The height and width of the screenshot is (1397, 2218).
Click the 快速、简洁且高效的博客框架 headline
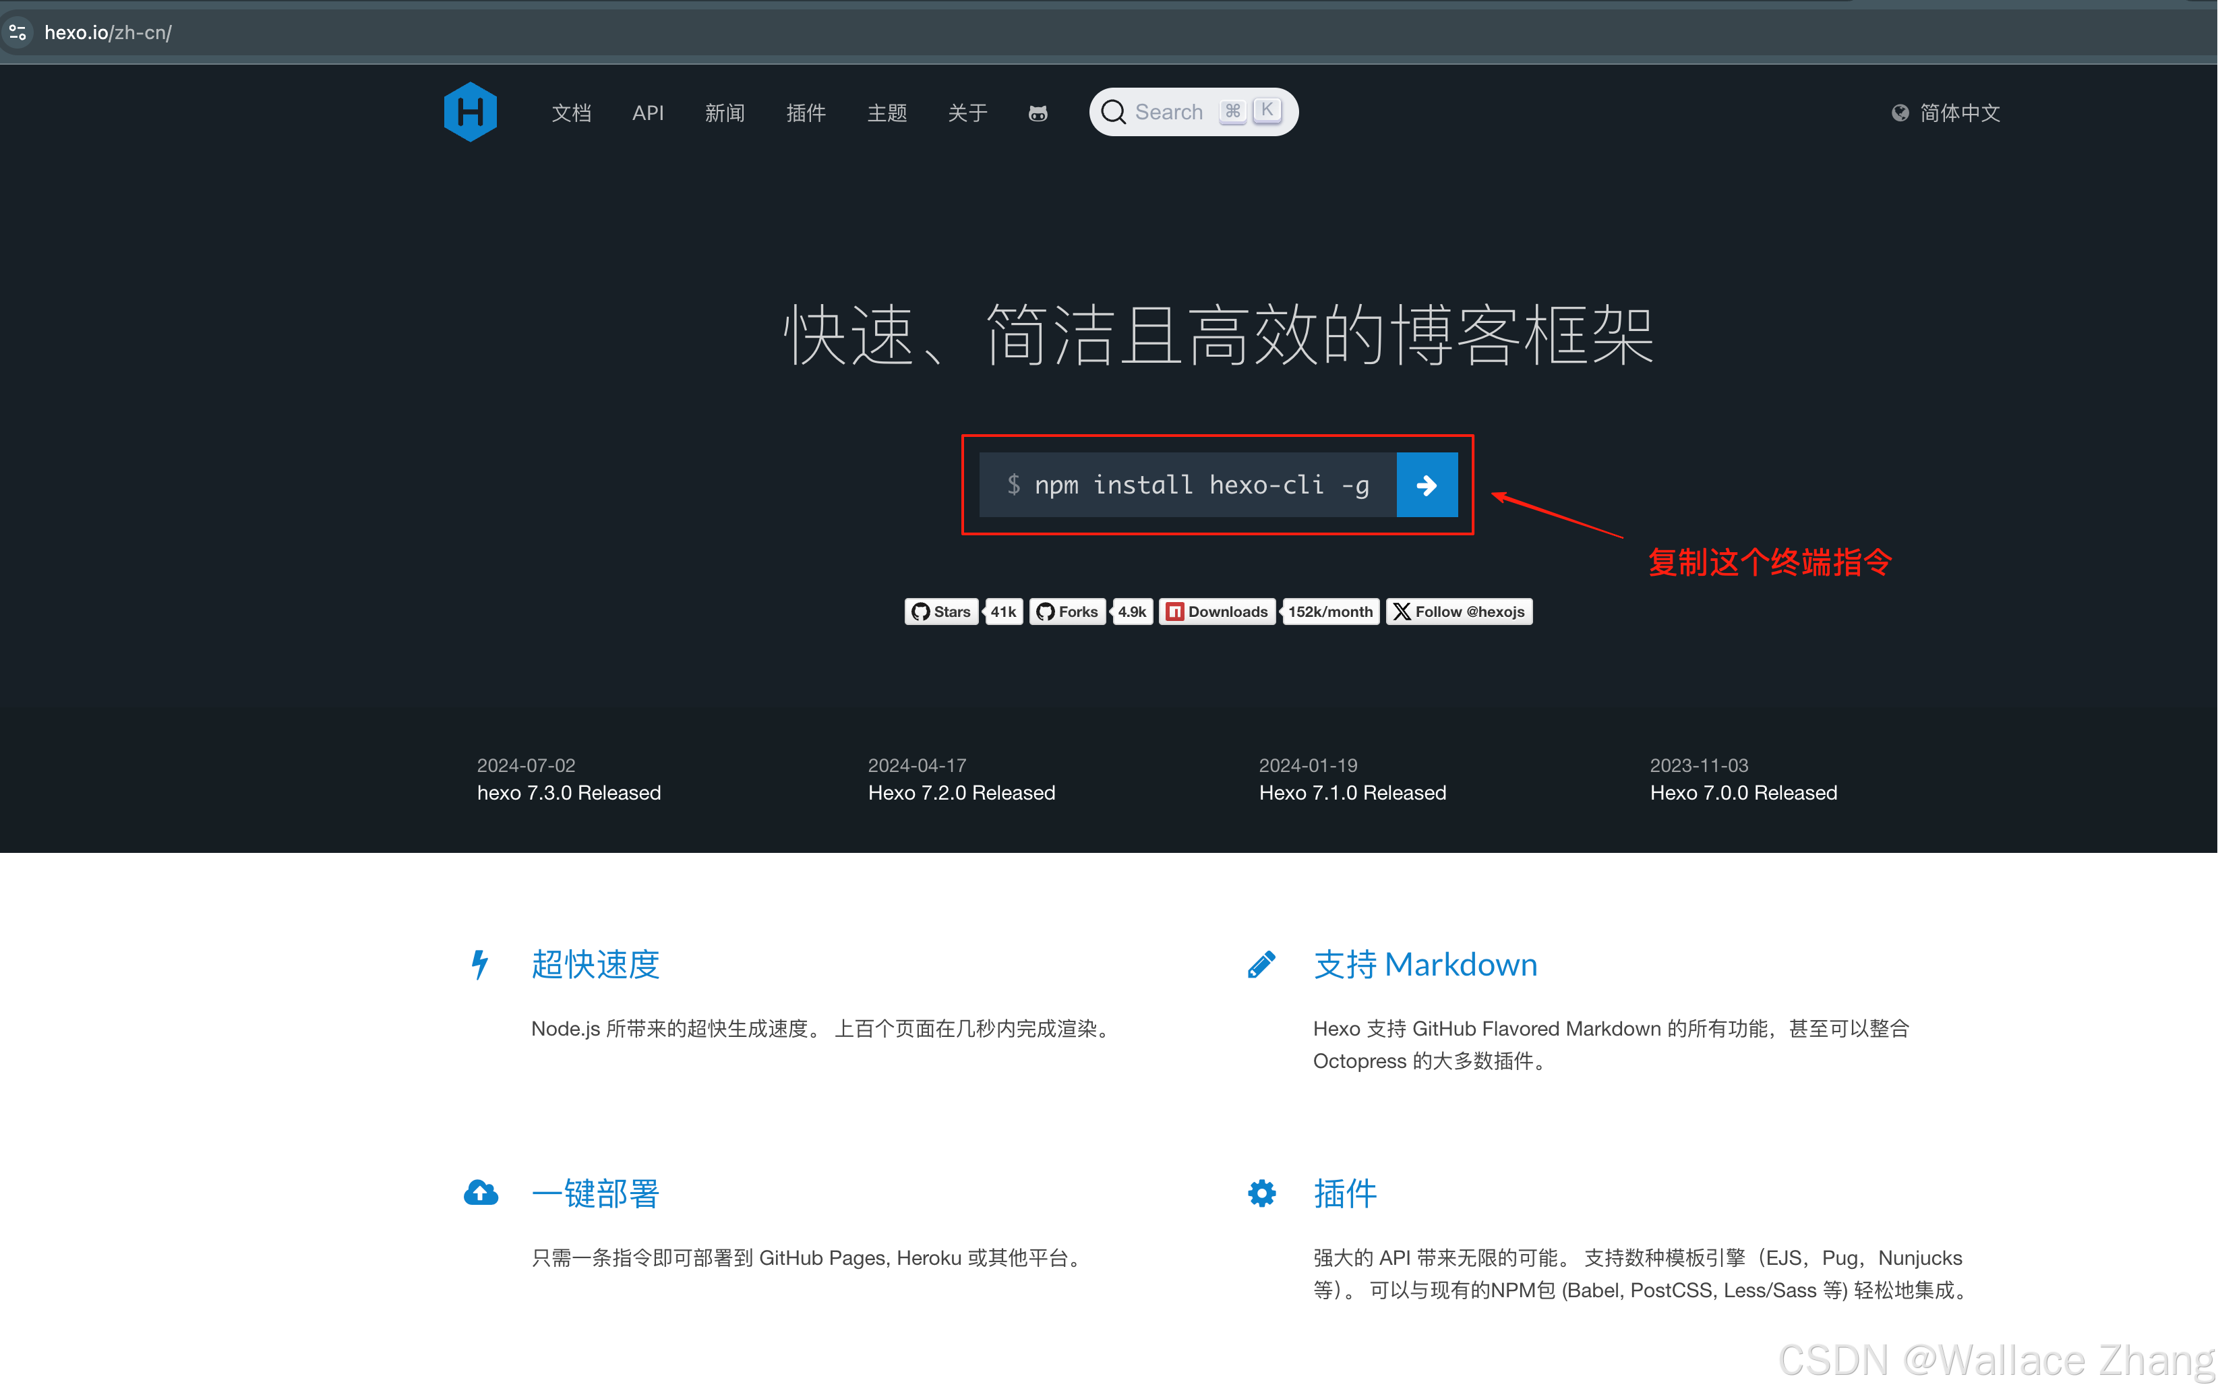point(1218,335)
